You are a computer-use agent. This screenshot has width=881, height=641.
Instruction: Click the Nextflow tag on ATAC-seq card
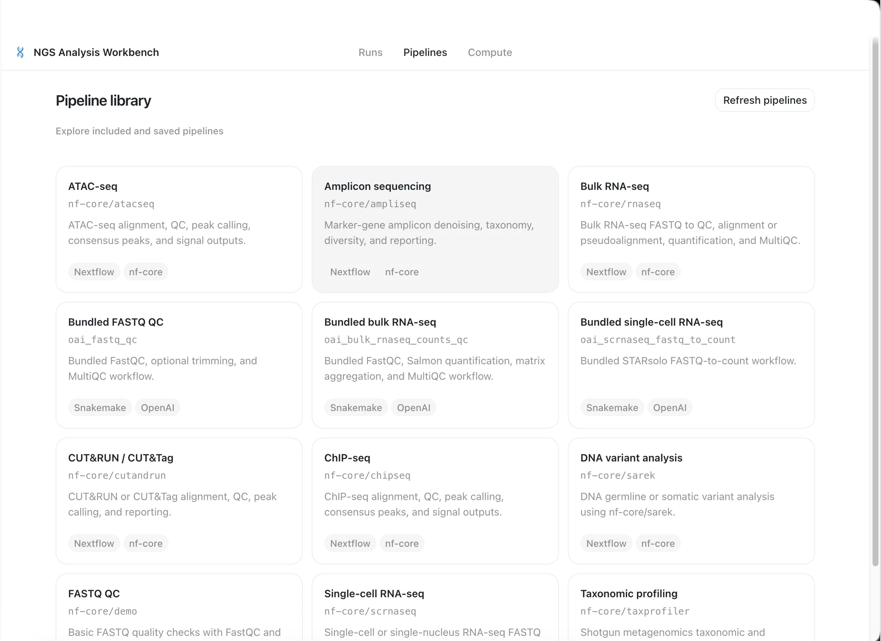[x=94, y=272]
